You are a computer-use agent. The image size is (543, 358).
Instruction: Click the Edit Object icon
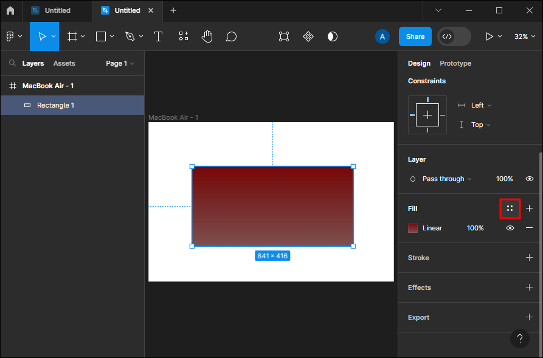point(284,36)
